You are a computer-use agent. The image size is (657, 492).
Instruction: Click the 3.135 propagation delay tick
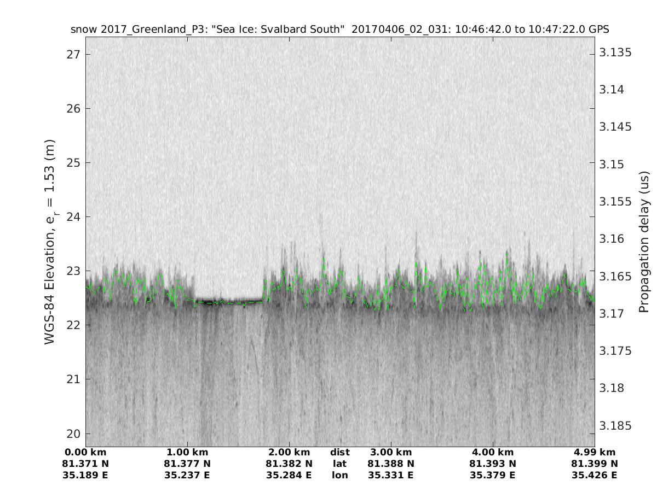coord(615,52)
